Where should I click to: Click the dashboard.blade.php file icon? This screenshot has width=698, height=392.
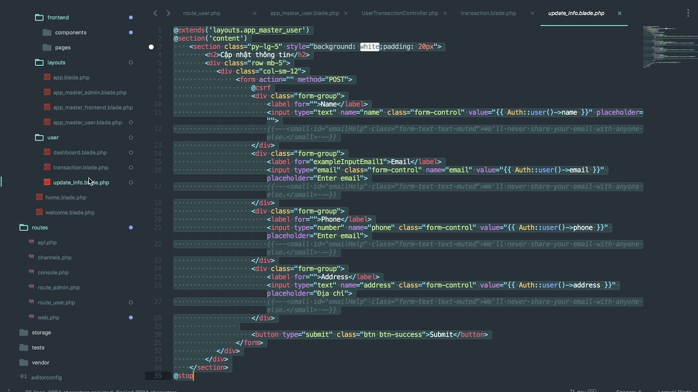click(47, 152)
